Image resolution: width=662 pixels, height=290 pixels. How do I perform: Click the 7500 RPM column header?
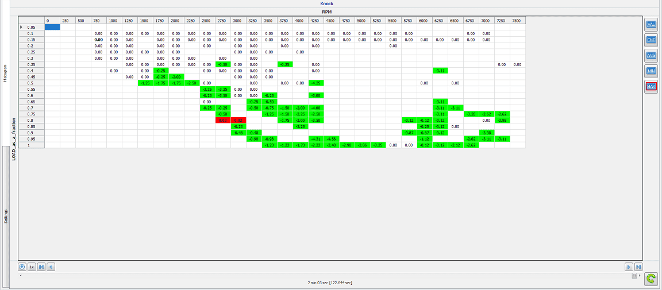[518, 20]
